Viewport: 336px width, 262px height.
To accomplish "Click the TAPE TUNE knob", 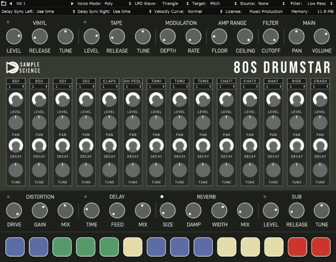I will coord(143,36).
